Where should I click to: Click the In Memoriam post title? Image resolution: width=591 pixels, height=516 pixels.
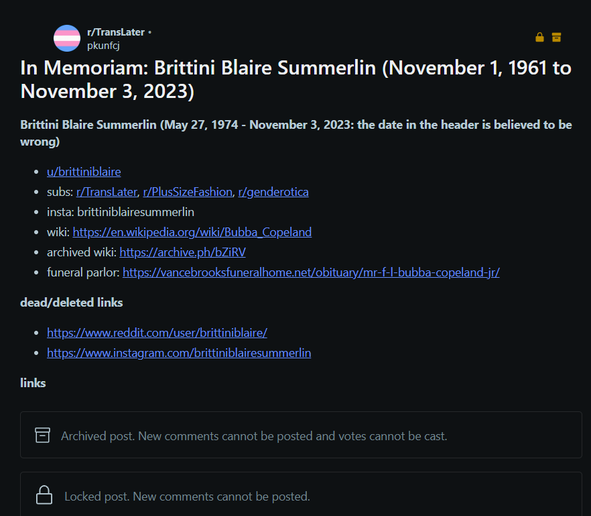point(296,80)
